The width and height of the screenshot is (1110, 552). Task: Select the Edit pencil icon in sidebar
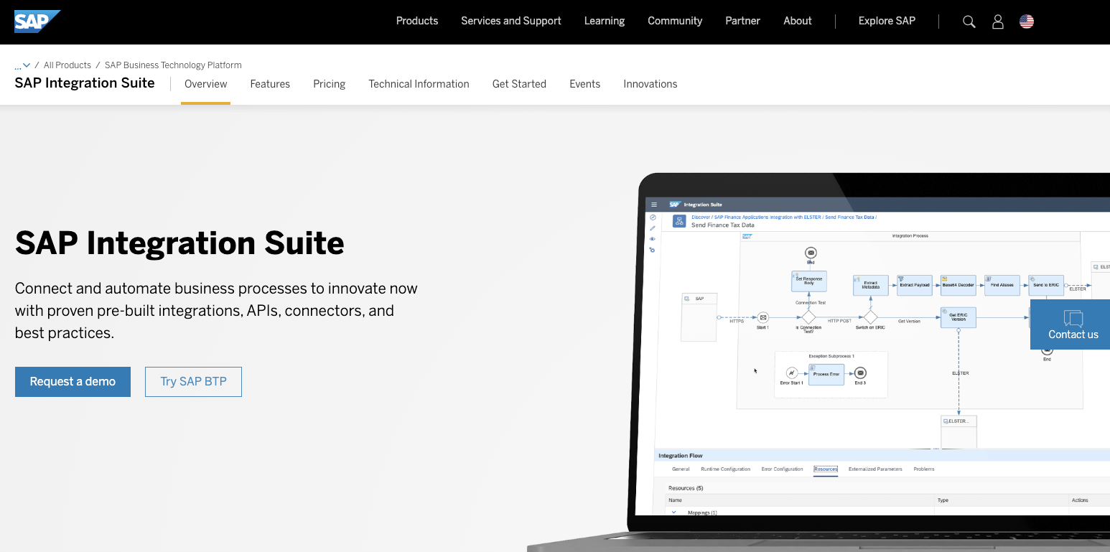click(653, 227)
